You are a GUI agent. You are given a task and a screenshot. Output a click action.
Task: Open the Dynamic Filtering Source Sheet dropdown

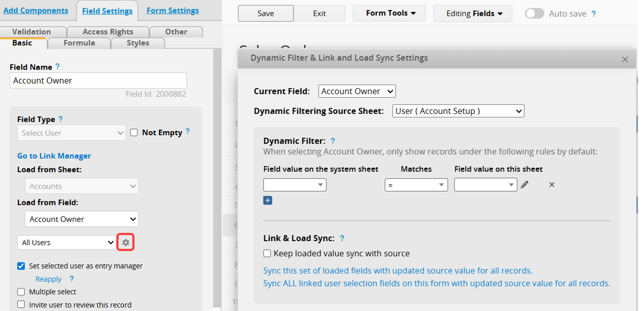point(458,111)
